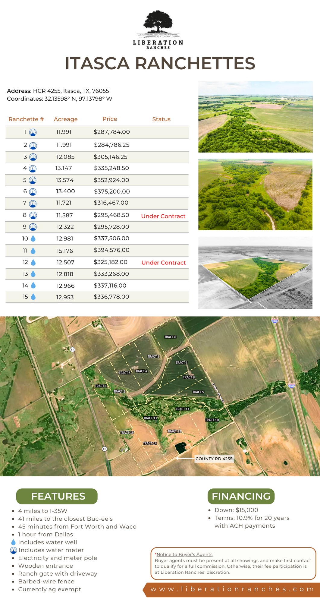Viewport: 320px width, 603px height.
Task: Select the address "HCR 4255, Itasca, TX, 76055"
Action: 71,91
